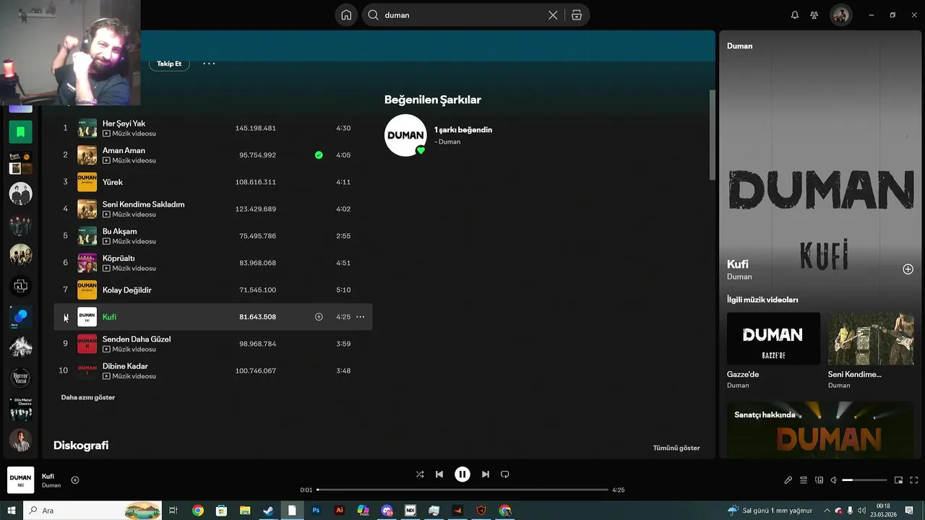Open the mini player icon
Screen dimensions: 925x520
(x=899, y=480)
